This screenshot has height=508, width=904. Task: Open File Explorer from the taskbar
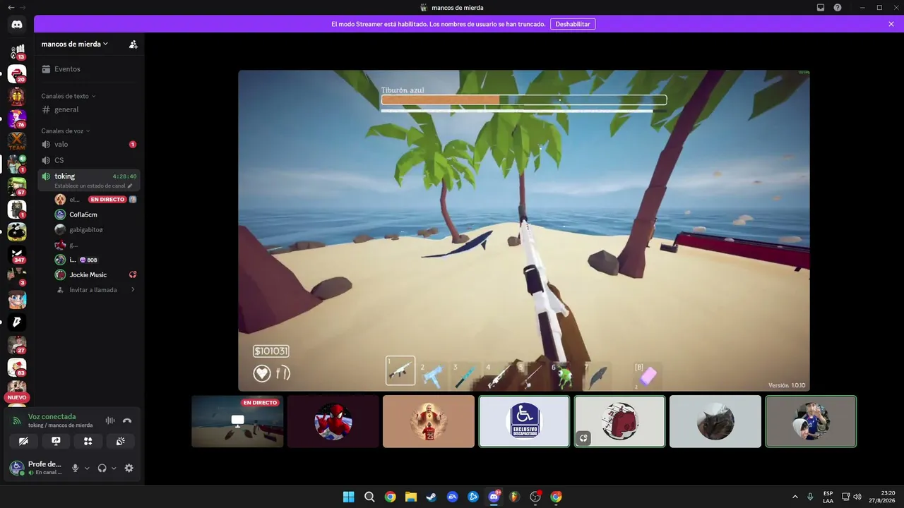(x=411, y=497)
